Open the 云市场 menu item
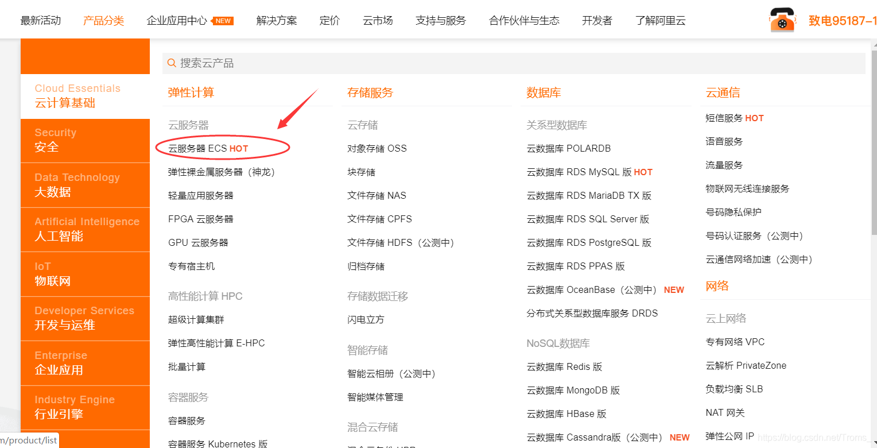This screenshot has height=448, width=877. click(x=378, y=21)
